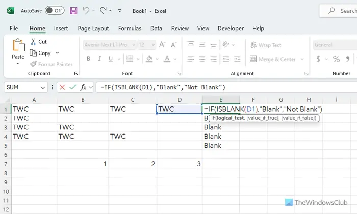The image size is (357, 214).
Task: Toggle the AutoSave switch
Action: click(55, 11)
